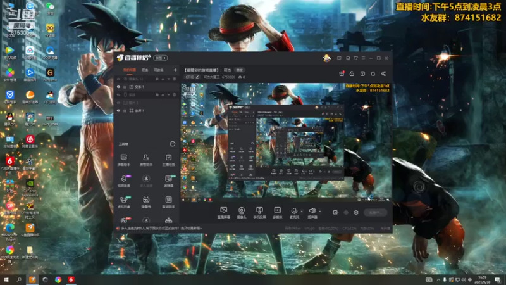Image resolution: width=506 pixels, height=285 pixels.
Task: Click the live preview canvas
Action: click(x=286, y=142)
